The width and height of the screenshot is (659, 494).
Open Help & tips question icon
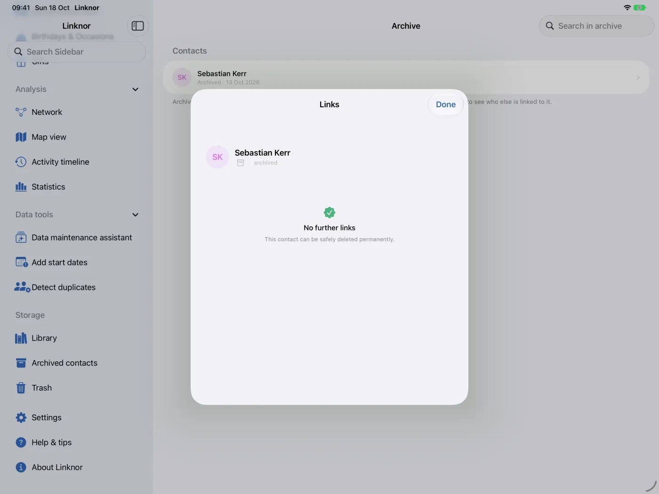(x=21, y=443)
